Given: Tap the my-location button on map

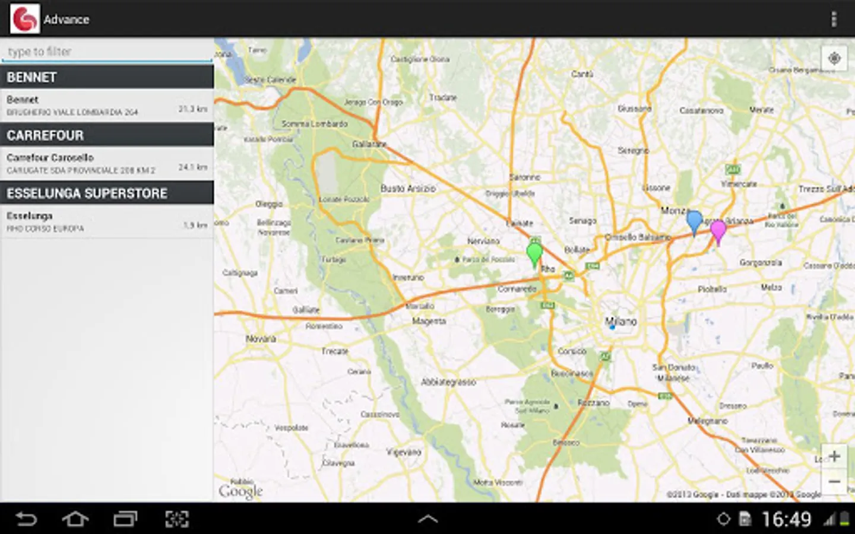Looking at the screenshot, I should point(834,58).
